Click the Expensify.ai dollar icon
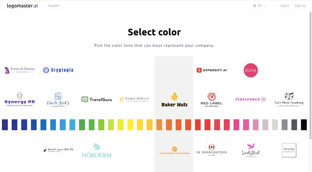The height and width of the screenshot is (172, 312). (199, 70)
